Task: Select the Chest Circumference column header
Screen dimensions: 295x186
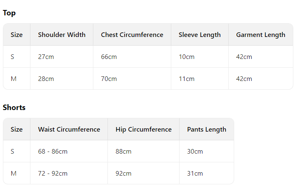Action: 132,35
